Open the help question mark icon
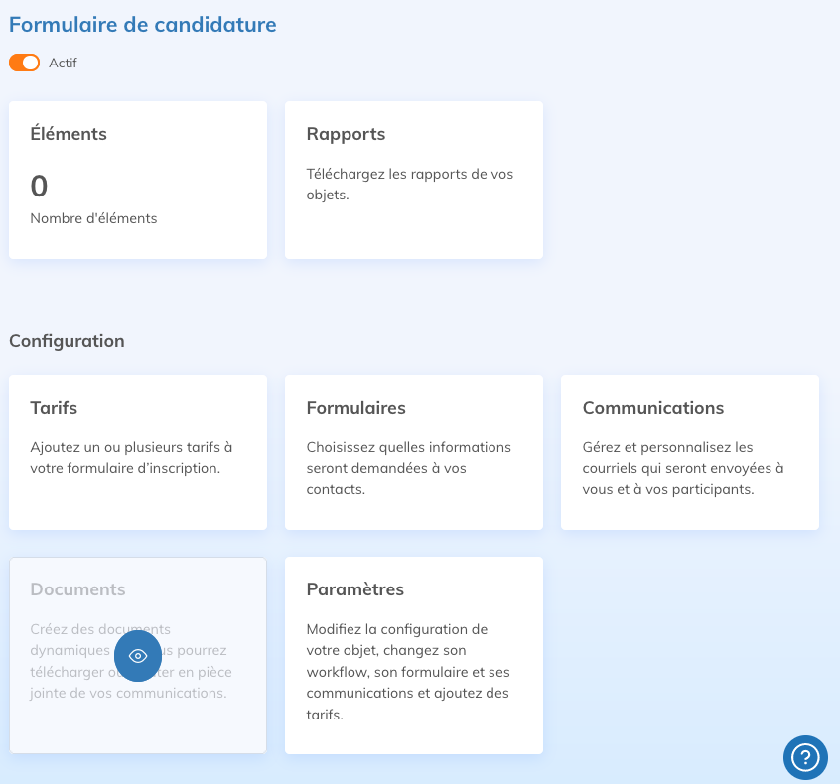Image resolution: width=840 pixels, height=784 pixels. (805, 757)
